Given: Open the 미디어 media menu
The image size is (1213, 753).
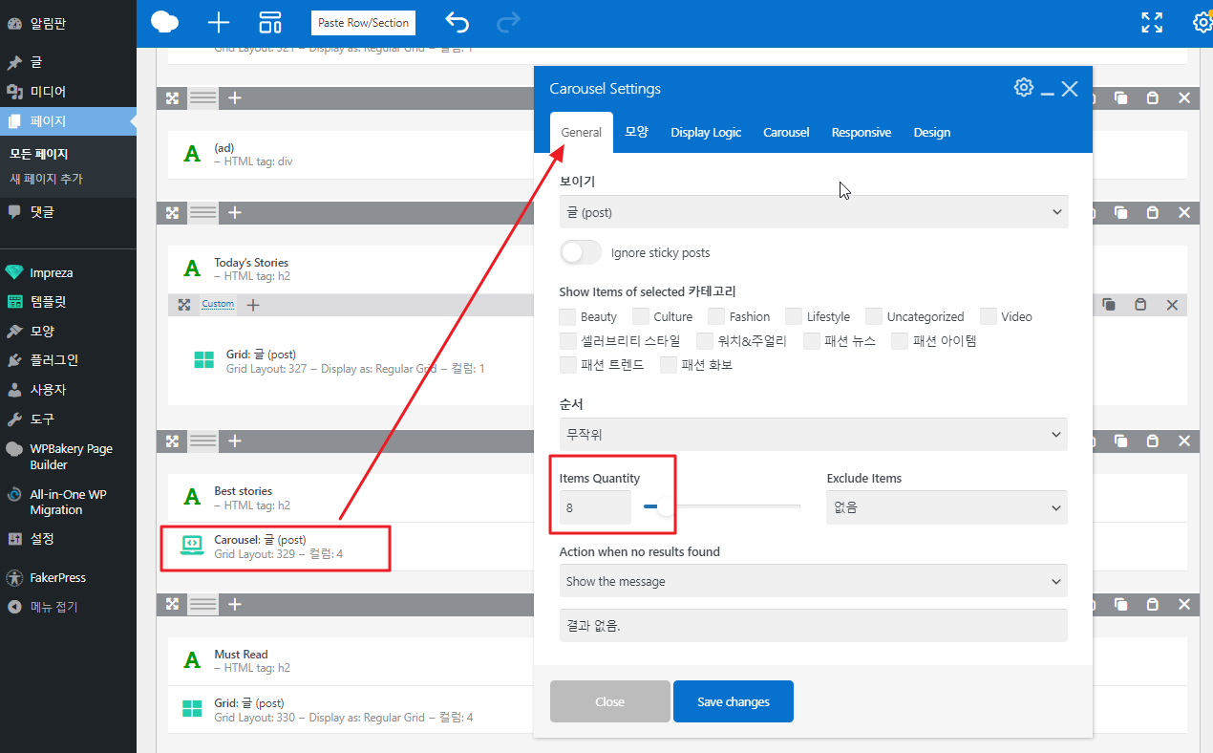Looking at the screenshot, I should click(68, 92).
